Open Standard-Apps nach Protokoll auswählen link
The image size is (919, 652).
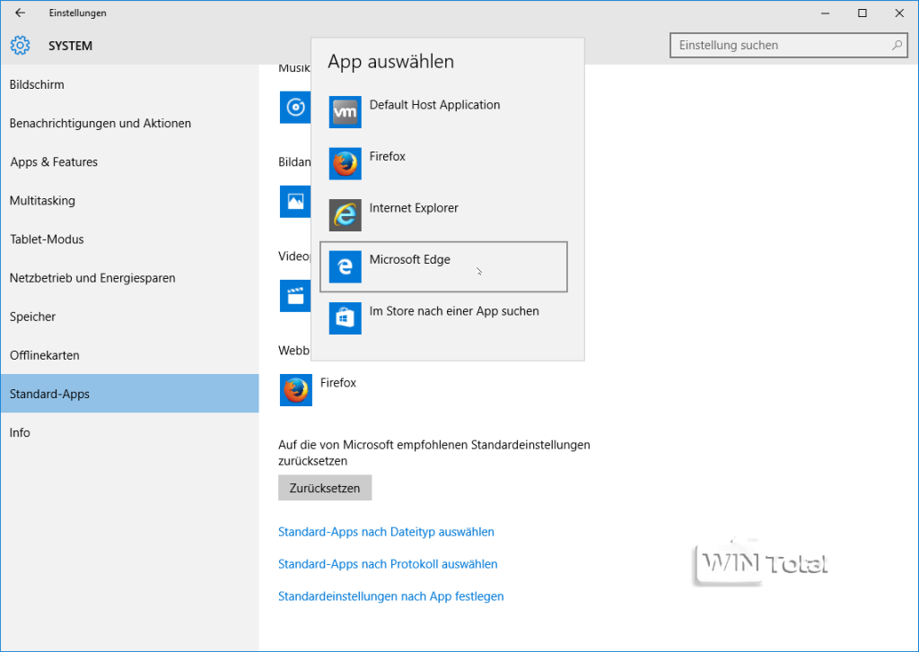tap(388, 564)
